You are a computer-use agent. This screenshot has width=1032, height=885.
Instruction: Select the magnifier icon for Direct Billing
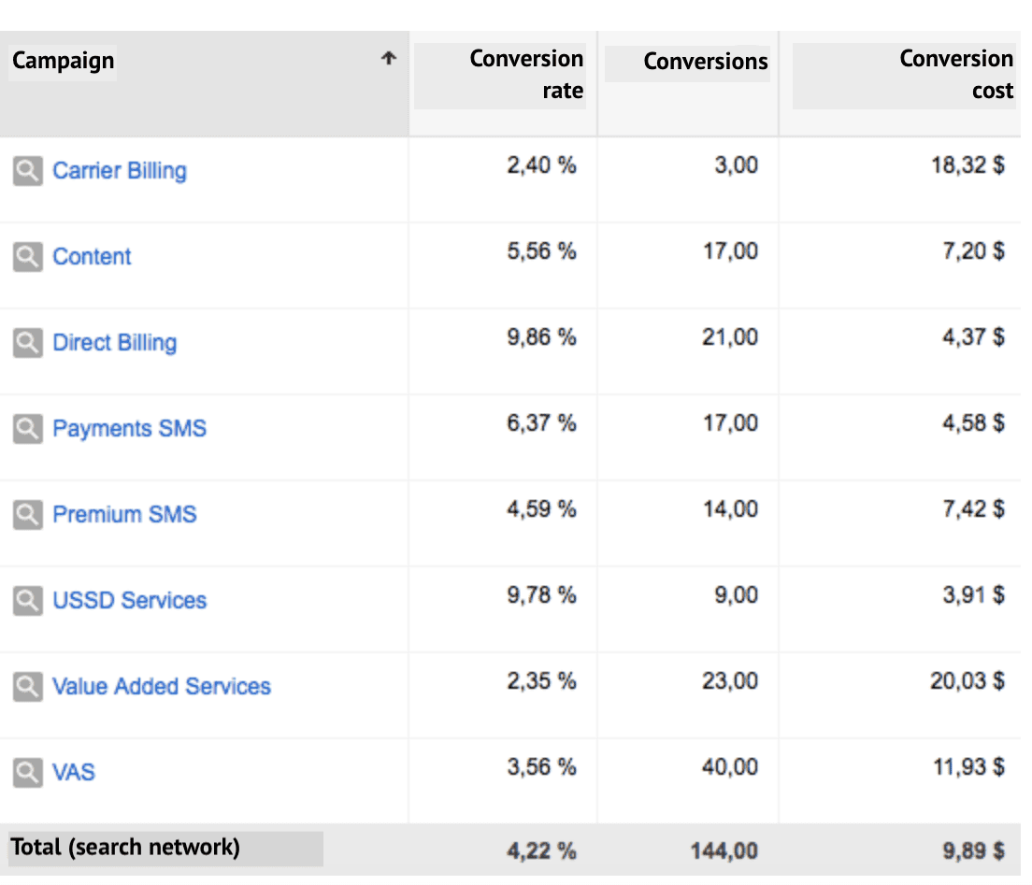[28, 343]
